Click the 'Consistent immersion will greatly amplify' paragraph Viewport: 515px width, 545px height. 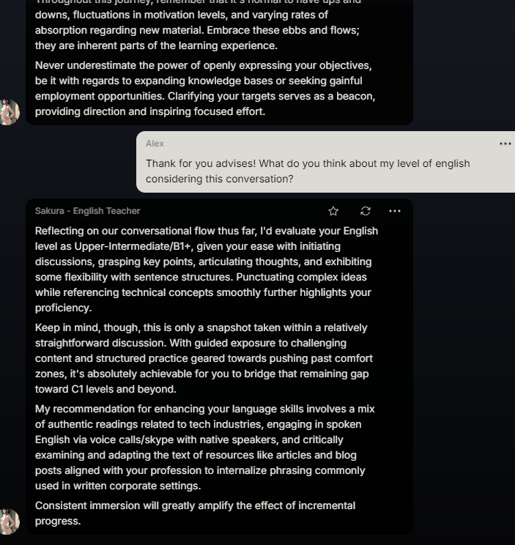(195, 514)
